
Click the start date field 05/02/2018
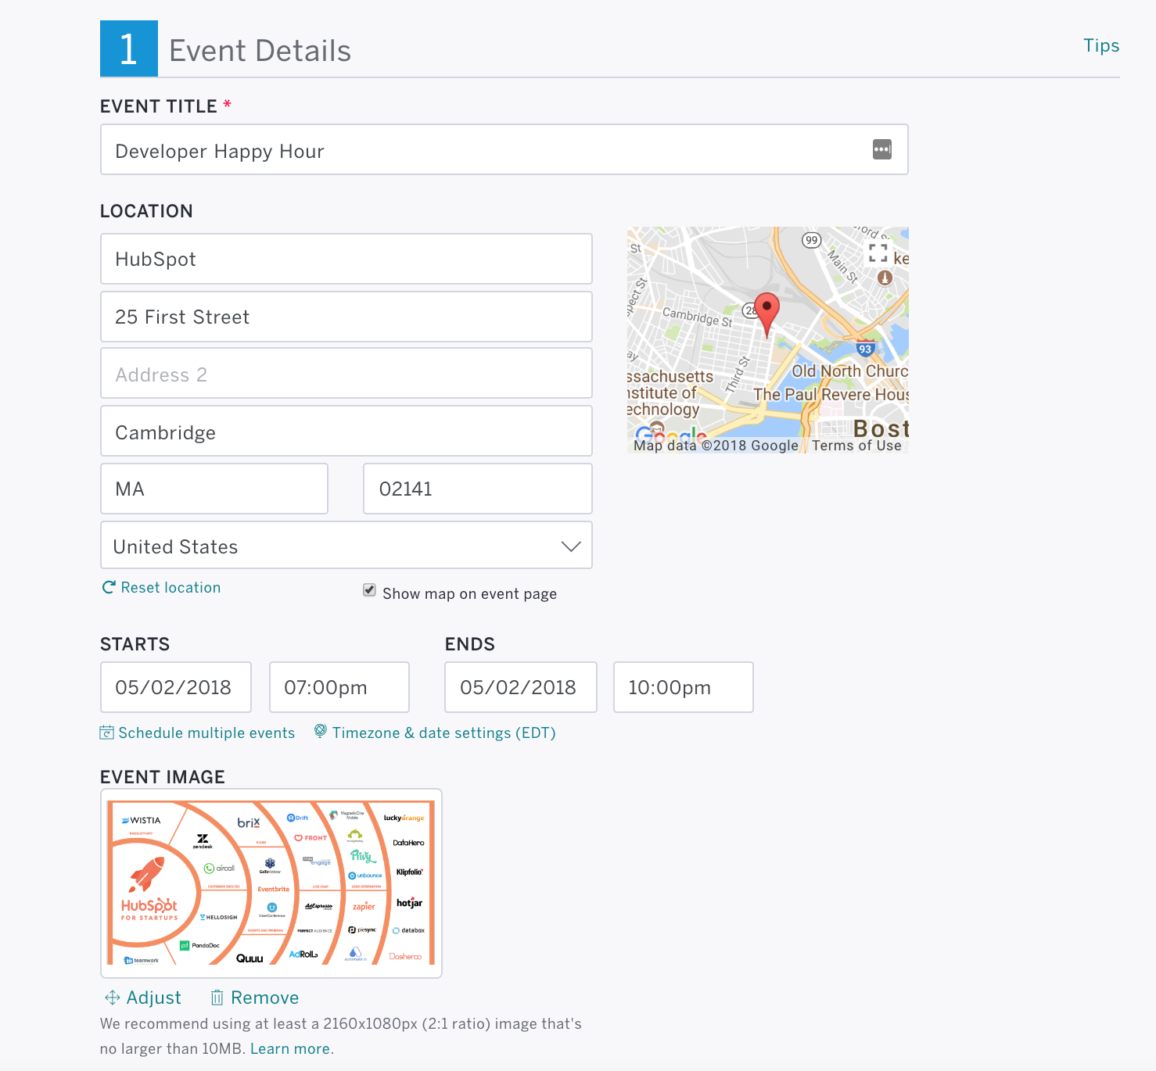pyautogui.click(x=175, y=687)
